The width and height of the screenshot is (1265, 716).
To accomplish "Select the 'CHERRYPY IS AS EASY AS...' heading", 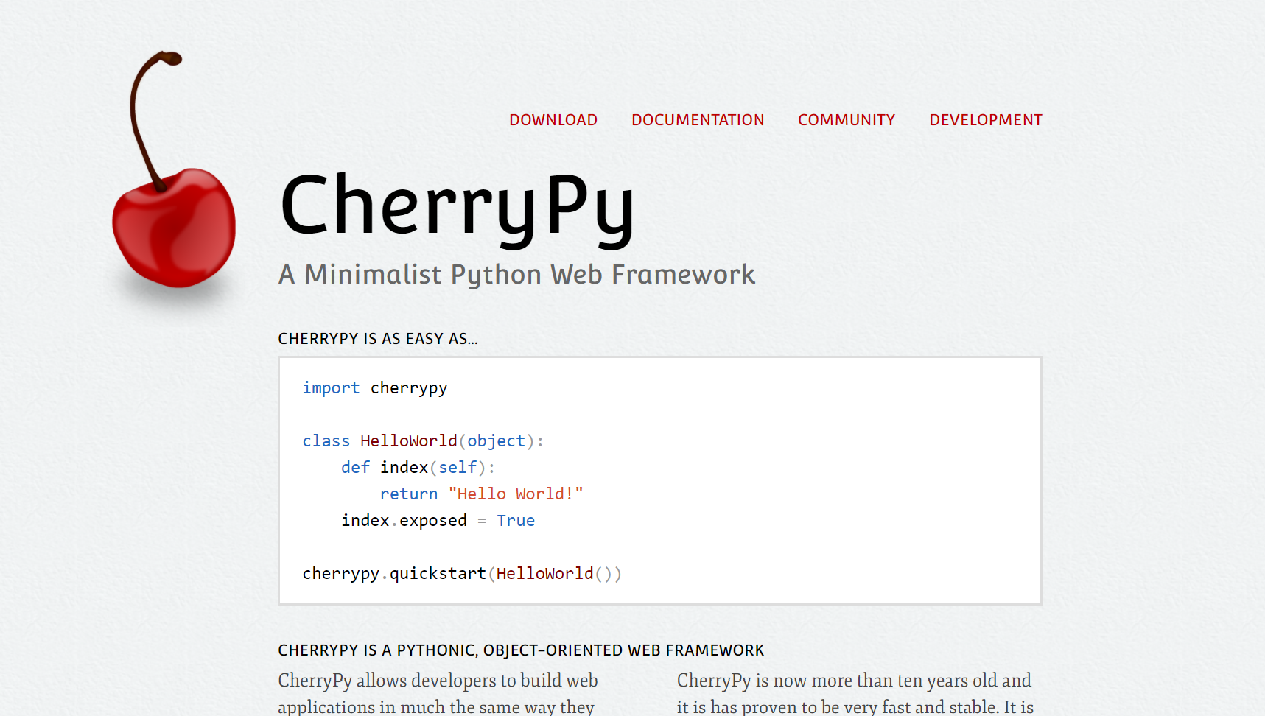I will (378, 339).
